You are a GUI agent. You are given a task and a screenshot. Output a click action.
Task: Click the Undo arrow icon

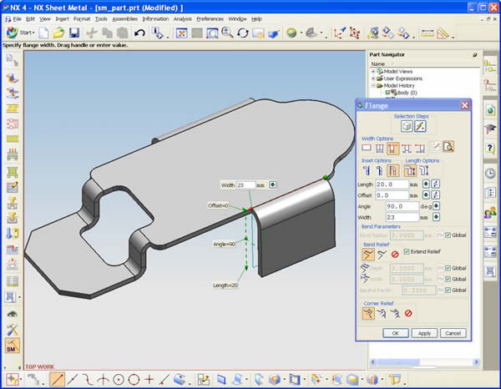click(139, 33)
